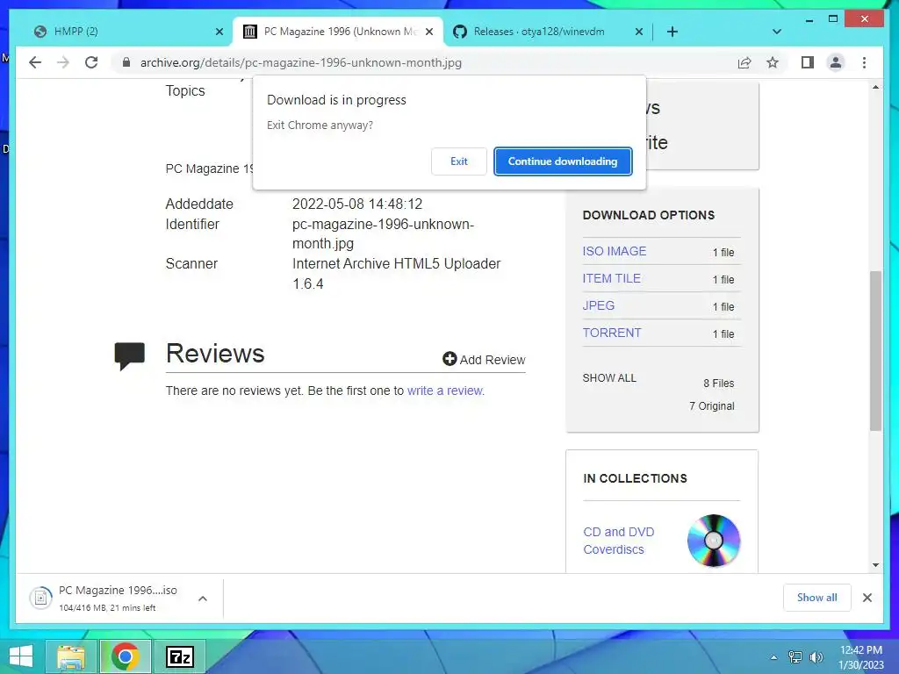Open the Windows Start menu
Image resolution: width=899 pixels, height=674 pixels.
[21, 656]
